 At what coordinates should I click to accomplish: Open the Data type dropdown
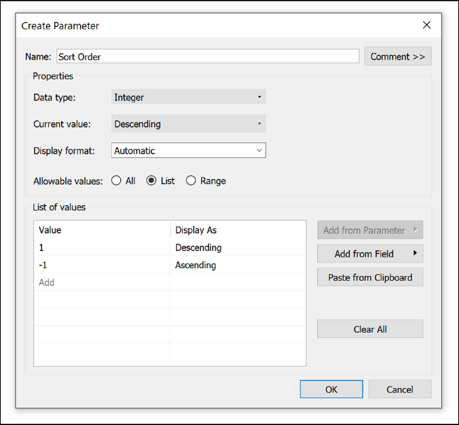188,97
